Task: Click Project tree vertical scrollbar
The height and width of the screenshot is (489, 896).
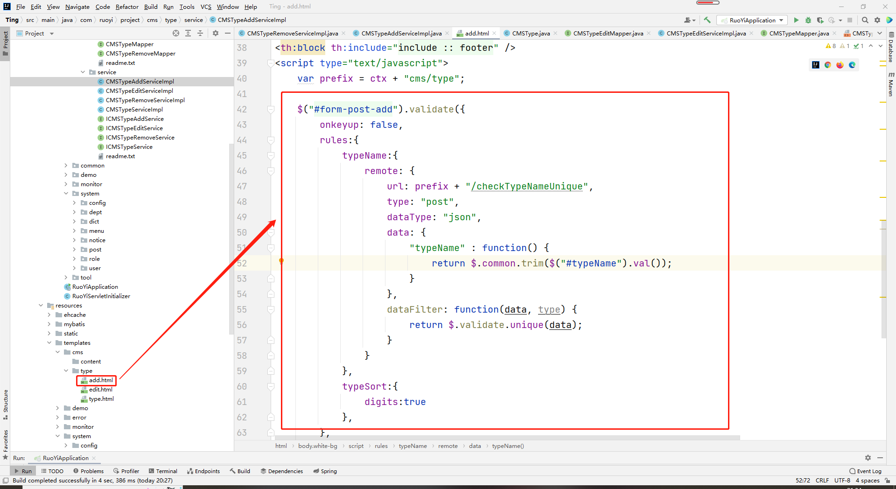Action: click(x=231, y=238)
